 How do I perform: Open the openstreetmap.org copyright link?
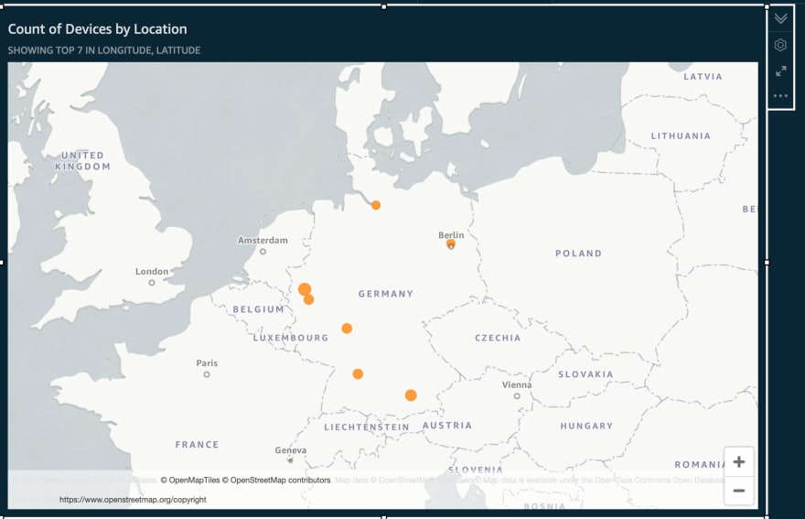pos(133,500)
